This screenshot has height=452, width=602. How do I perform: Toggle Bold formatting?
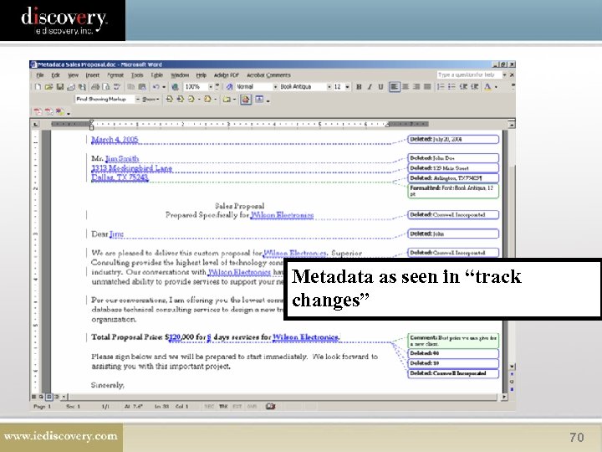(359, 87)
